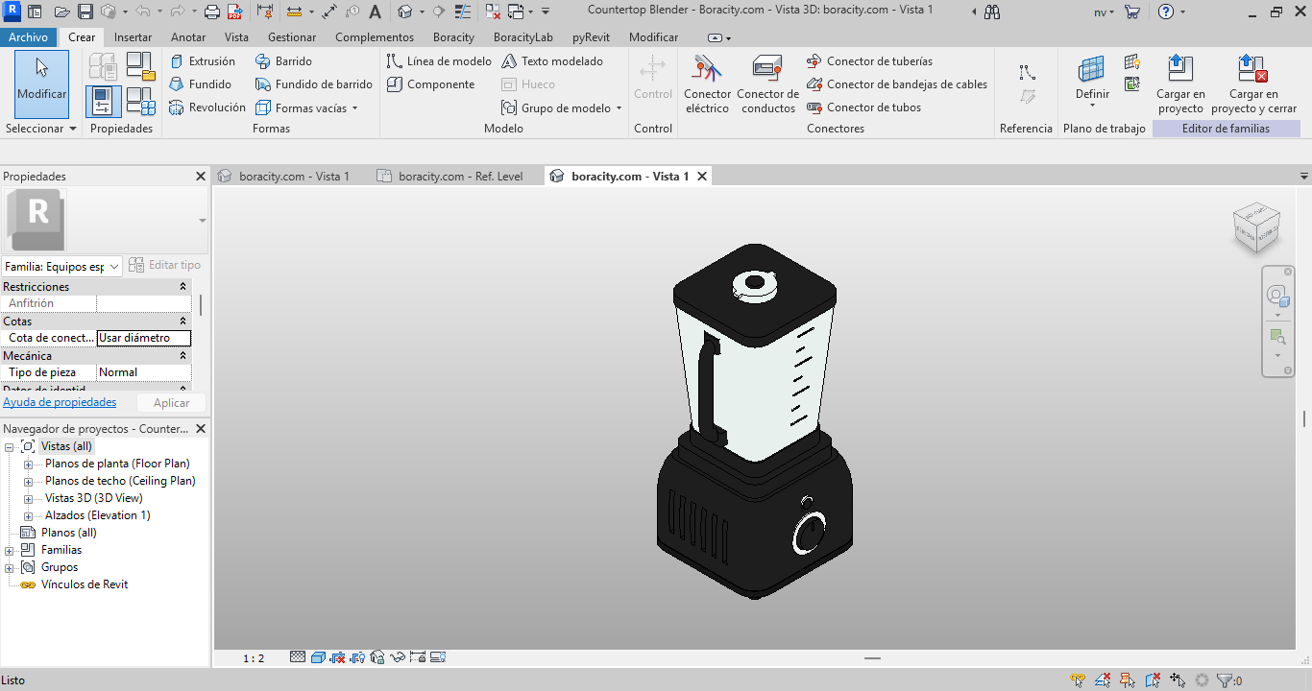Switch to the Gestionar ribbon tab

tap(292, 37)
